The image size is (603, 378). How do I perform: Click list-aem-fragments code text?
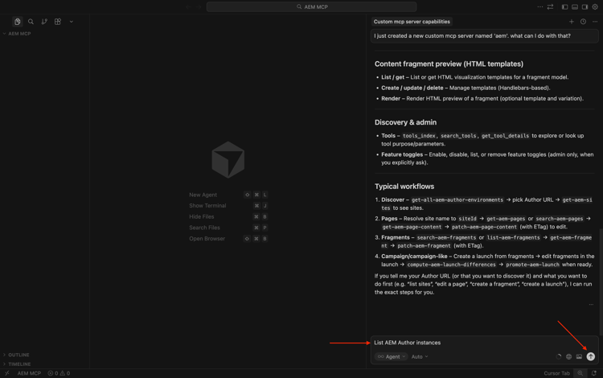click(513, 237)
